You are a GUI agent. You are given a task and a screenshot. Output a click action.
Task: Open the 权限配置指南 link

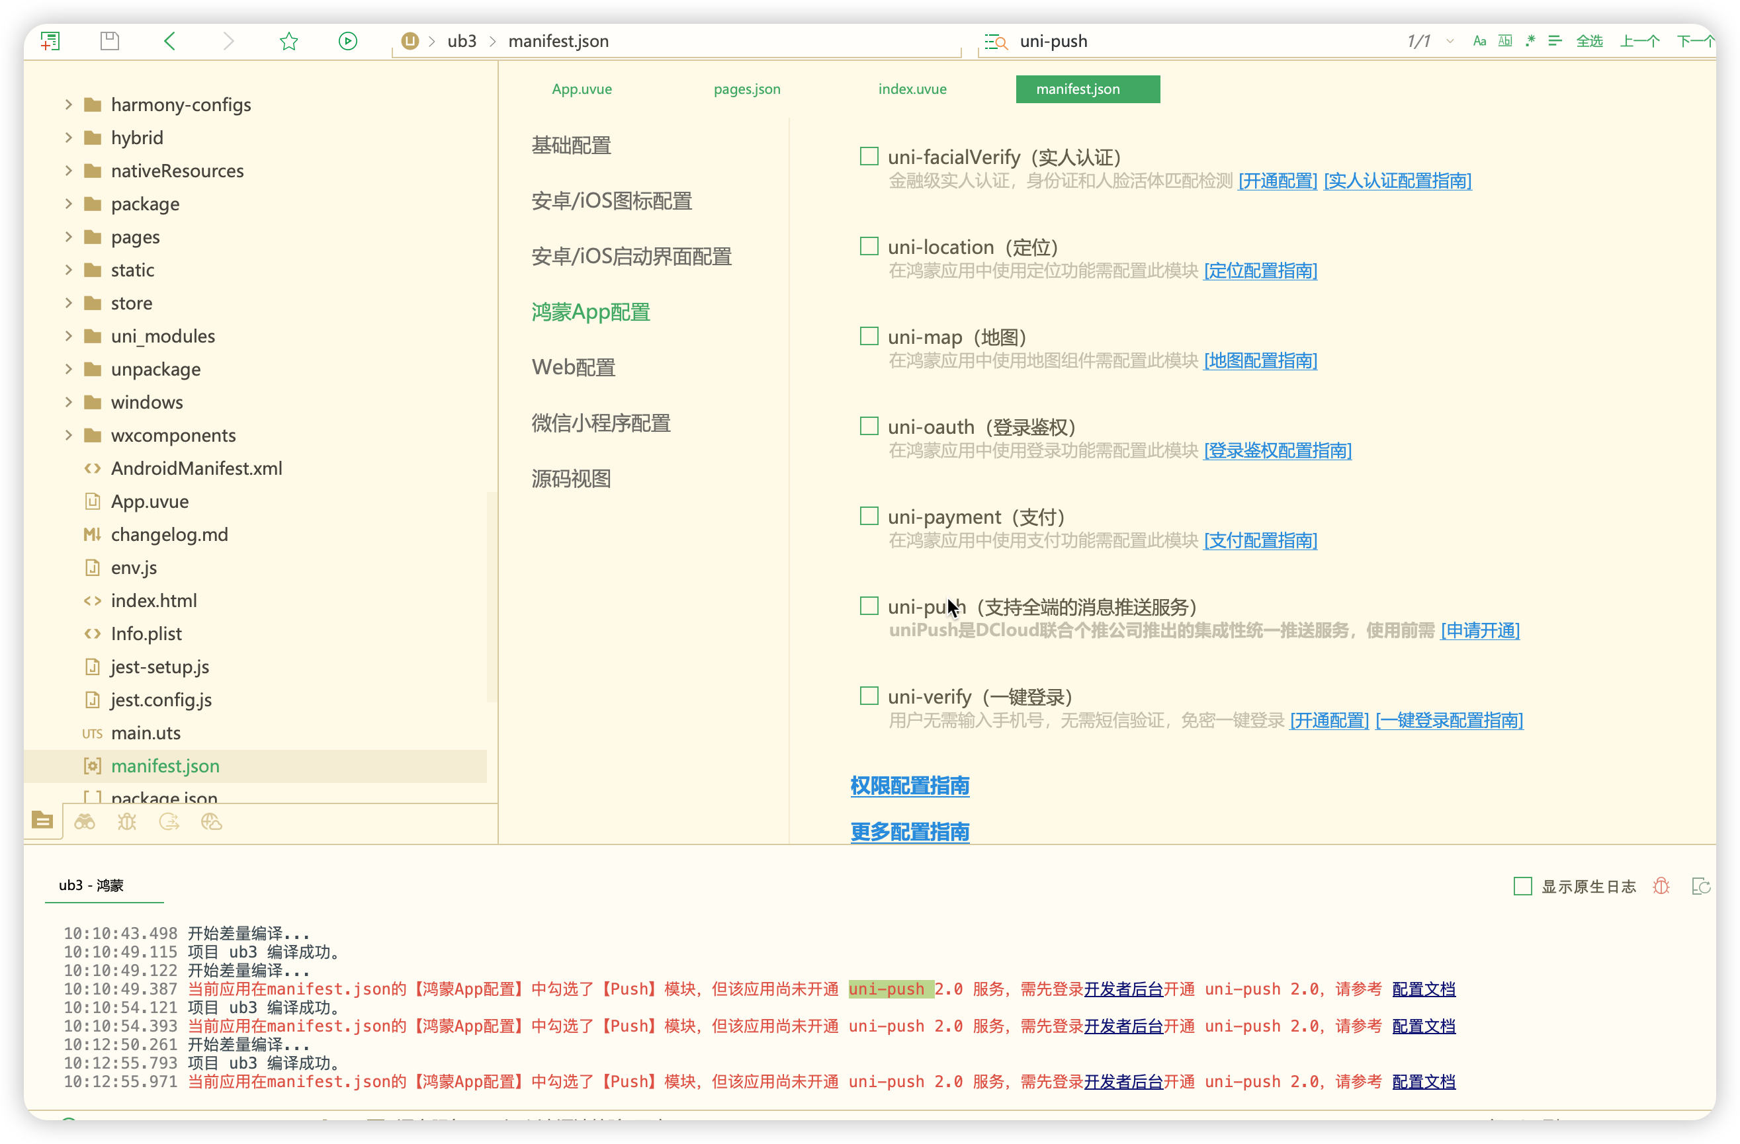910,786
